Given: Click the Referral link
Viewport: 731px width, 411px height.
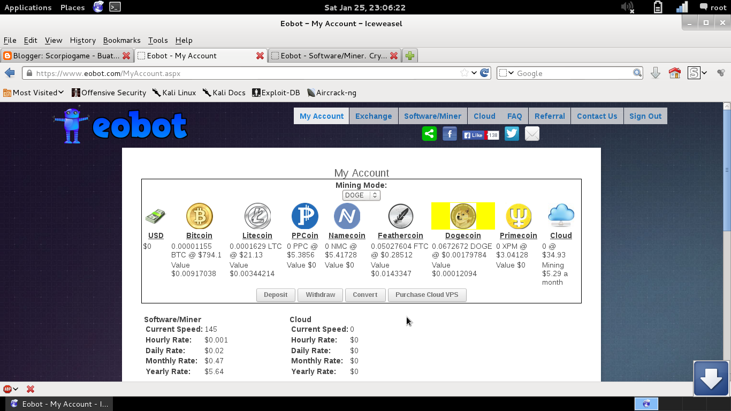Looking at the screenshot, I should click(550, 116).
